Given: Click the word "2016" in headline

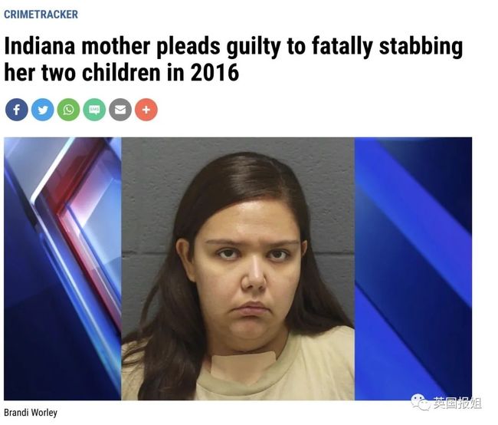Looking at the screenshot, I should tap(215, 73).
